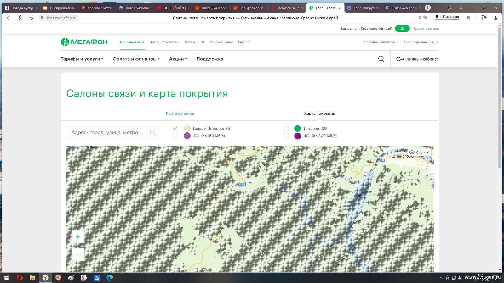The image size is (504, 283).
Task: Go back with browser back arrow
Action: coord(9,18)
